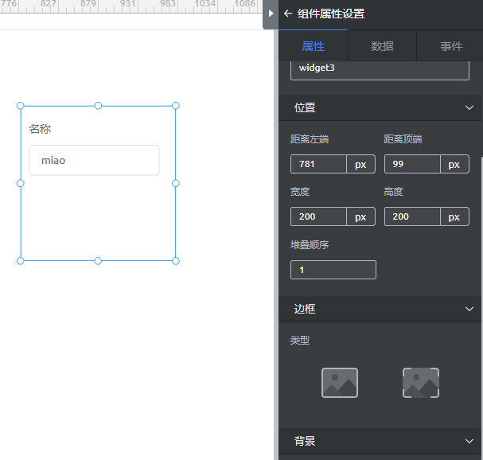Choose the corner-bracket border type icon
The width and height of the screenshot is (483, 460).
point(421,383)
